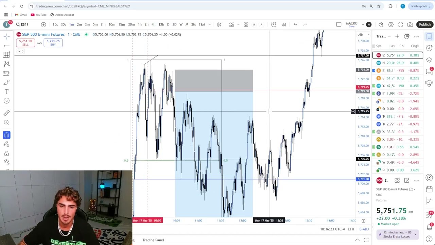
Task: Maximize the bottom panel
Action: (366, 240)
